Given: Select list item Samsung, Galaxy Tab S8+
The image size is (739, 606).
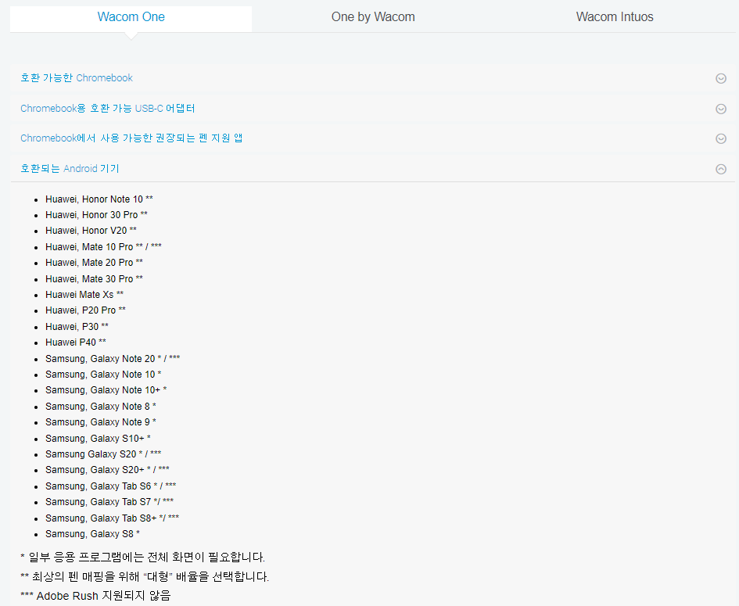Looking at the screenshot, I should [112, 518].
